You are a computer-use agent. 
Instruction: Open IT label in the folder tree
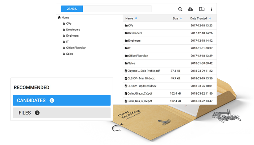tap(67, 42)
